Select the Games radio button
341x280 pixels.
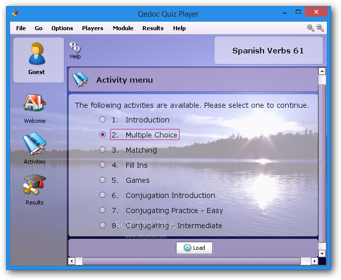[x=103, y=180]
